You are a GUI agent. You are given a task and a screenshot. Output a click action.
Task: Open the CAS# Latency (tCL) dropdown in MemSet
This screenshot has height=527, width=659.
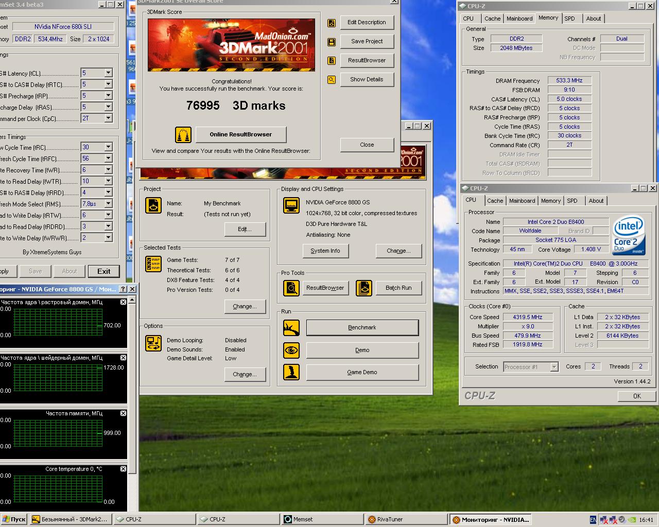(108, 73)
